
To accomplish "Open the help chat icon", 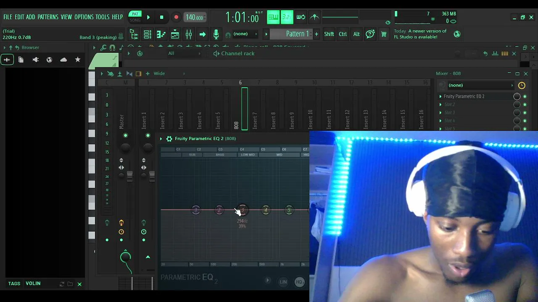I will (370, 34).
